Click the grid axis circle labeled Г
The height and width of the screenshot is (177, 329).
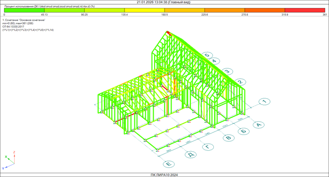pyautogui.click(x=208, y=147)
